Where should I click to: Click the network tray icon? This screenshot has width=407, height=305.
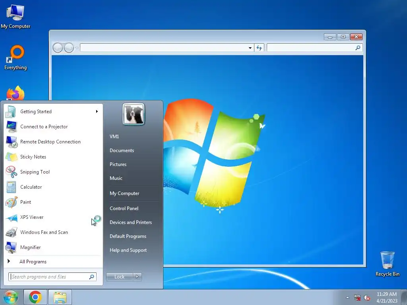pyautogui.click(x=357, y=298)
